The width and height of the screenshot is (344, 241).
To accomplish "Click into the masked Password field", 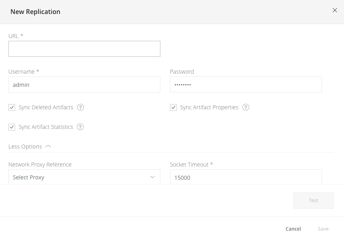I will click(246, 84).
